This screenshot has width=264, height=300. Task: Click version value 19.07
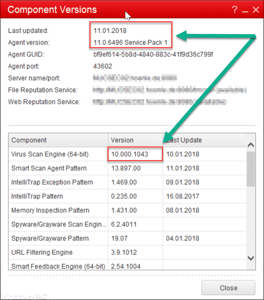point(119,238)
